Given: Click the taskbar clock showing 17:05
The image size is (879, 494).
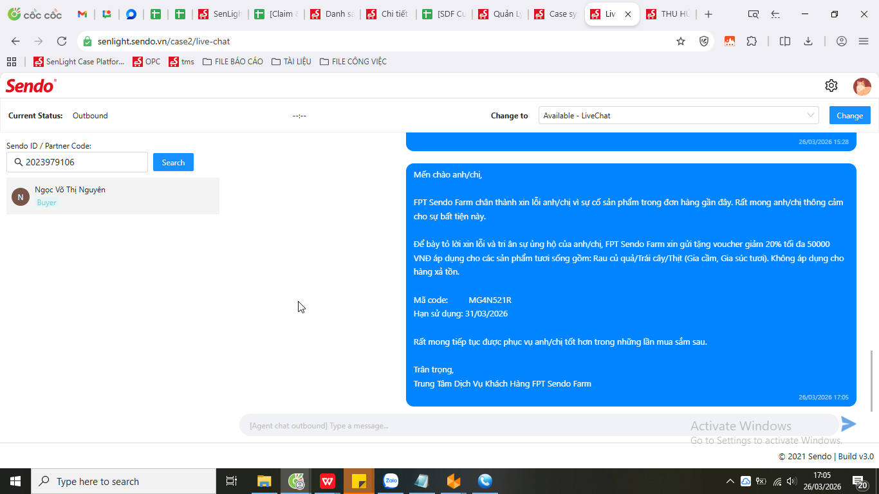Looking at the screenshot, I should [x=822, y=481].
